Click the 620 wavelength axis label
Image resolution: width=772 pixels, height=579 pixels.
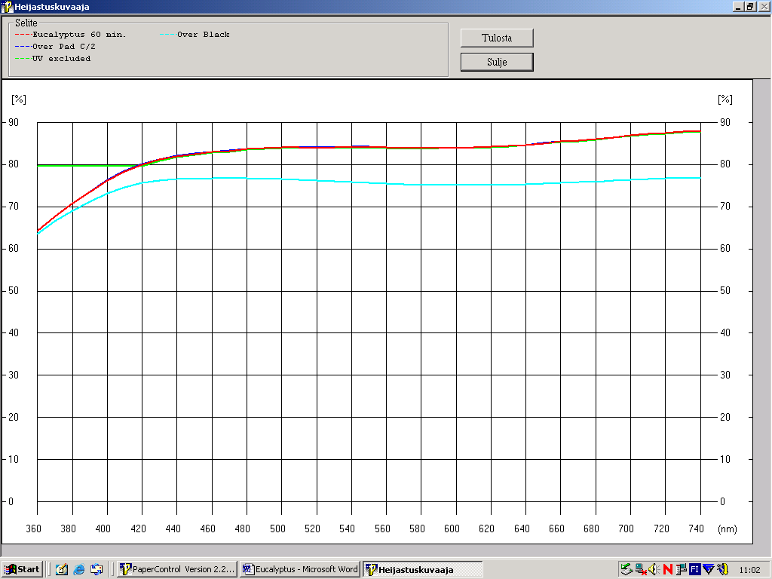[x=486, y=528]
